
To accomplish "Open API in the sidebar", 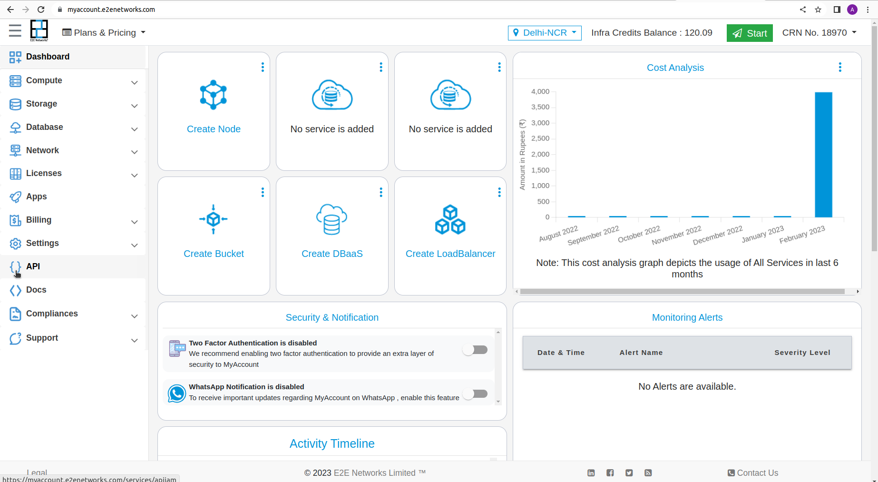I will (73, 267).
